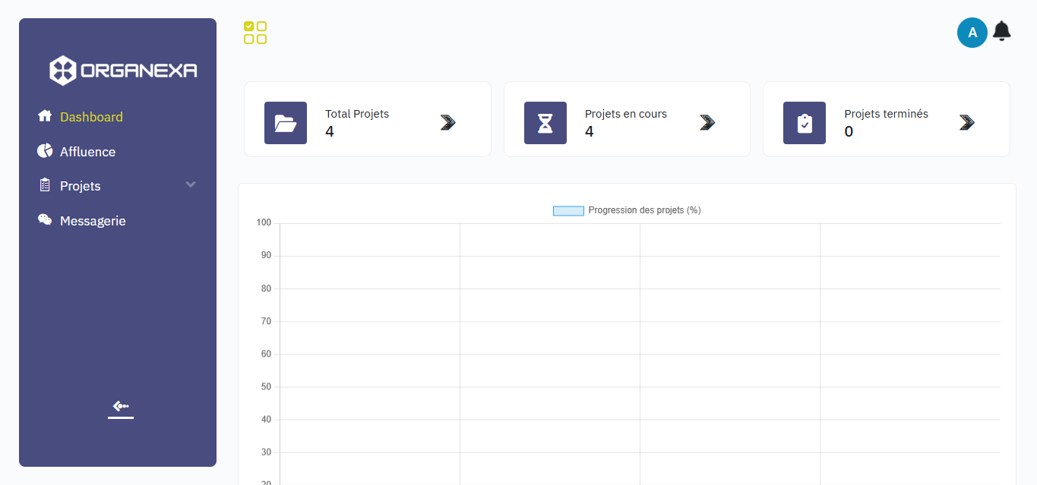Open the notification bell

click(1001, 32)
